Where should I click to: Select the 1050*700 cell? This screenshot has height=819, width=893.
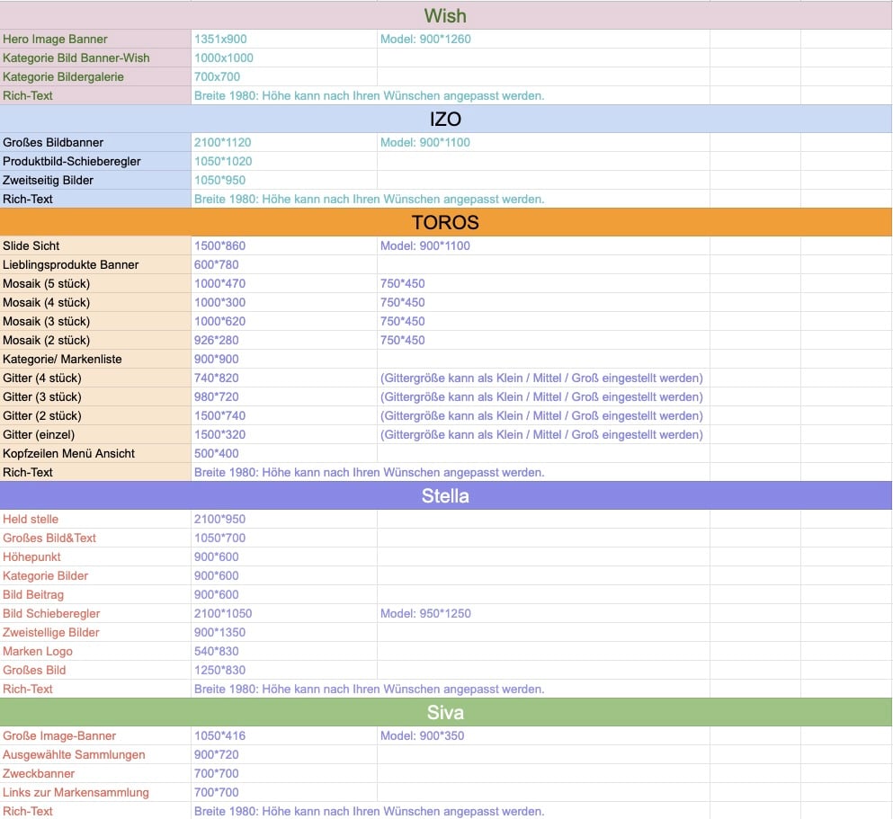(x=283, y=538)
